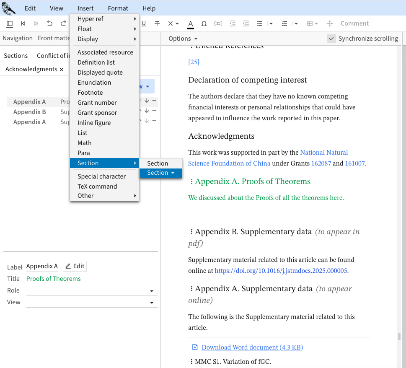Open the table insert dropdown
This screenshot has height=368, width=406.
[312, 23]
